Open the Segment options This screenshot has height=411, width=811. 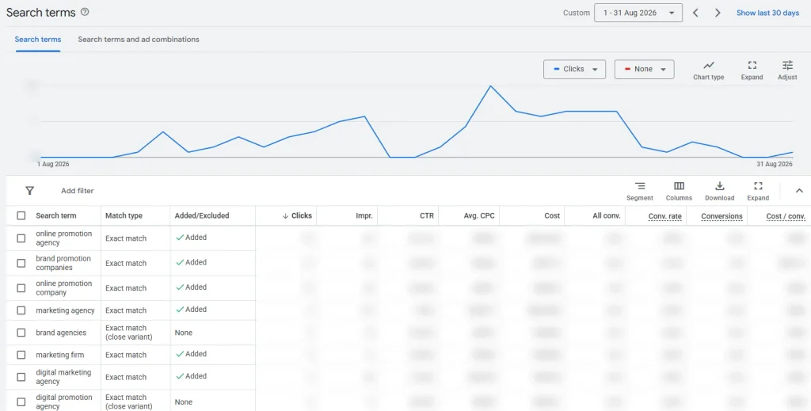(x=640, y=191)
